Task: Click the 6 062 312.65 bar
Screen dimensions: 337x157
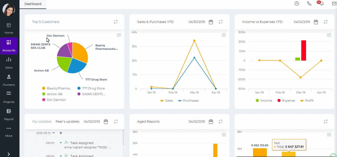Action: tap(260, 153)
